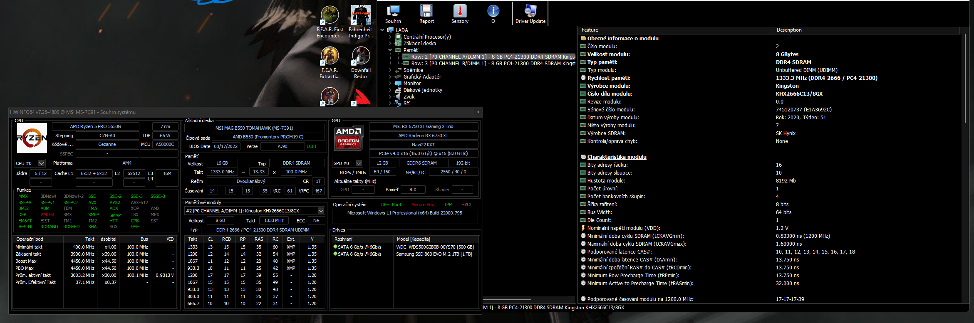Image resolution: width=974 pixels, height=323 pixels.
Task: Click the Description column header
Action: (789, 30)
